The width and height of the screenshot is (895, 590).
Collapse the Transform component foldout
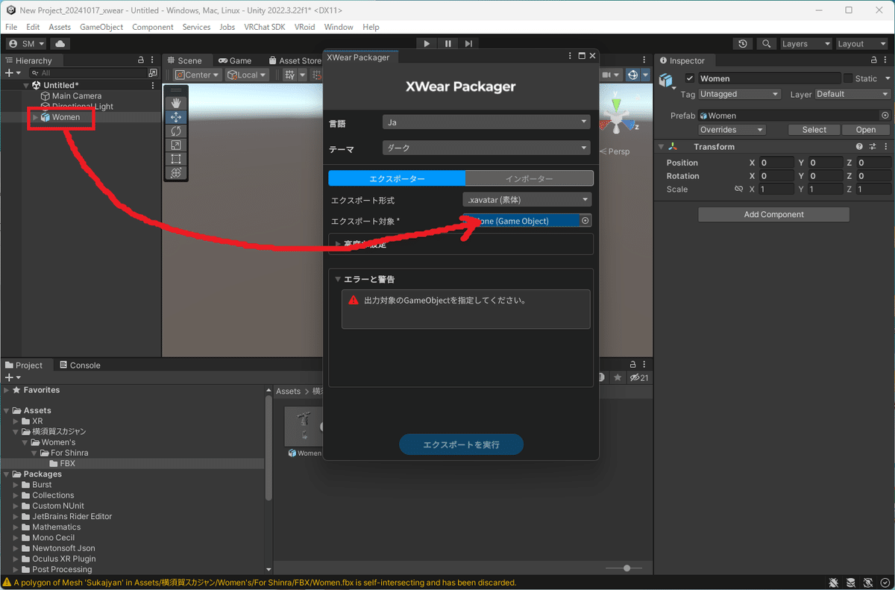click(661, 147)
